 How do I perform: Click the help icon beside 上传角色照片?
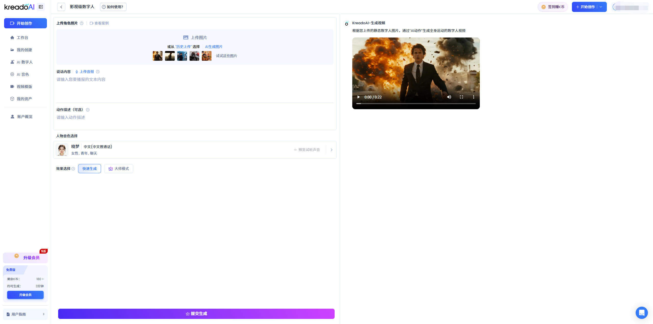tap(82, 23)
